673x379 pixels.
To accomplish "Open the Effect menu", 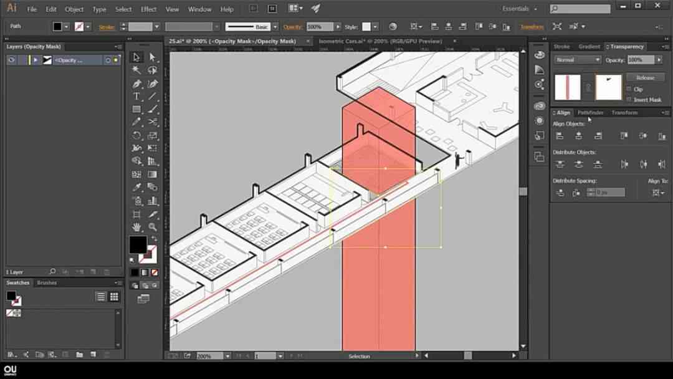I will [148, 9].
